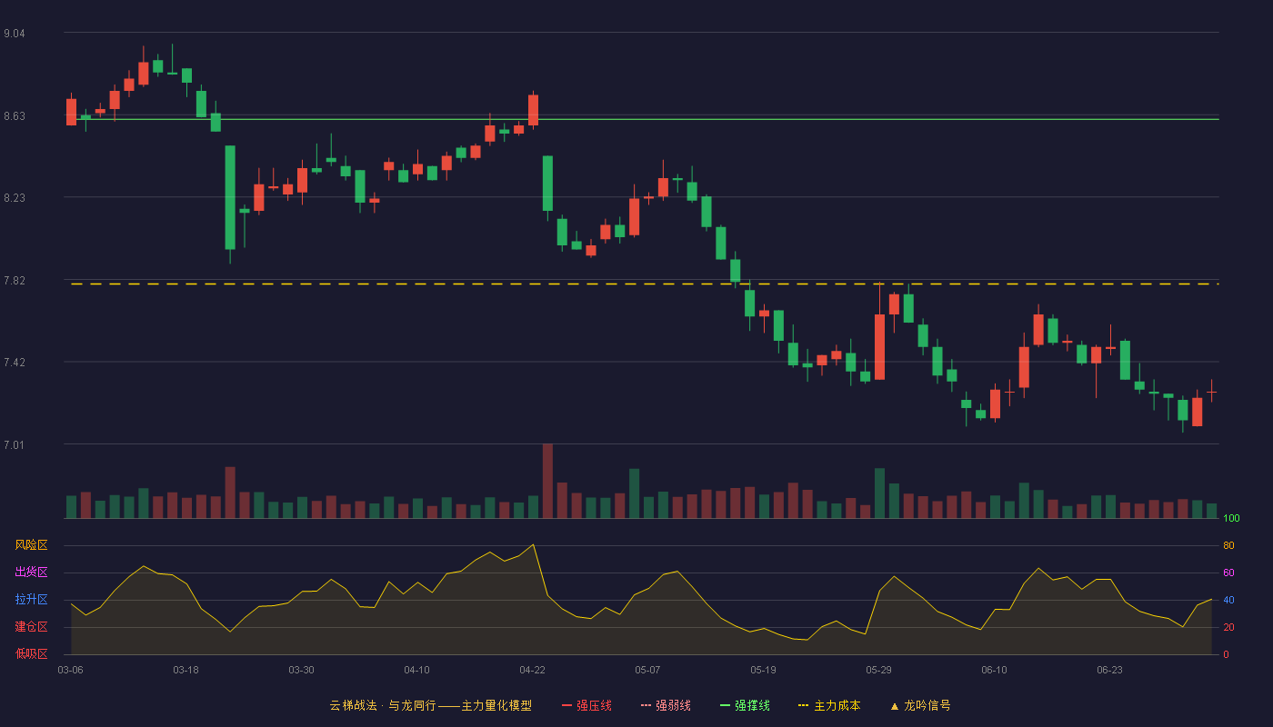Click the 06-10 date label

[x=994, y=670]
